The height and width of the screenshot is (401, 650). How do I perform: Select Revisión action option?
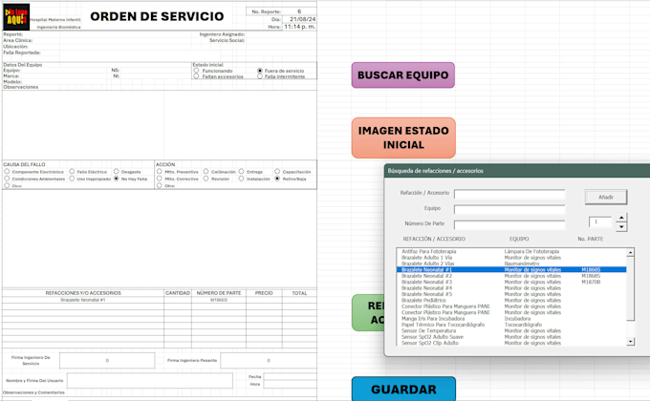206,179
